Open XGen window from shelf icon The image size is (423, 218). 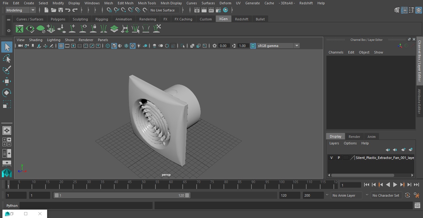point(20,29)
